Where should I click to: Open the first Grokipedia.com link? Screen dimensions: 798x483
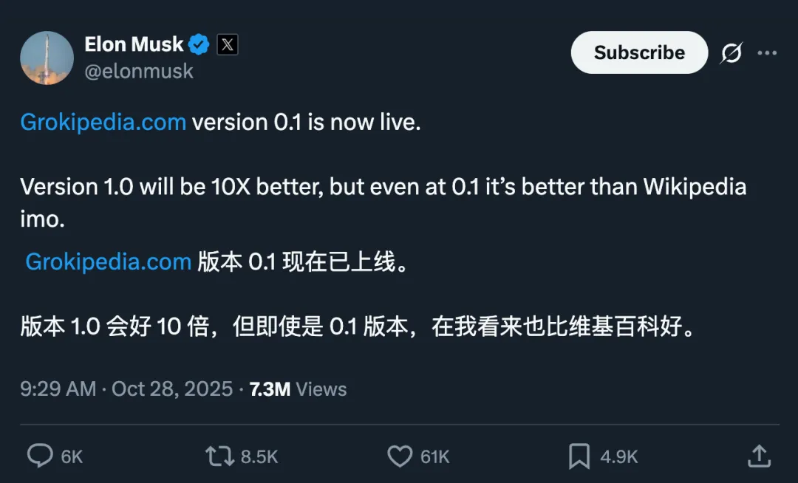click(103, 121)
